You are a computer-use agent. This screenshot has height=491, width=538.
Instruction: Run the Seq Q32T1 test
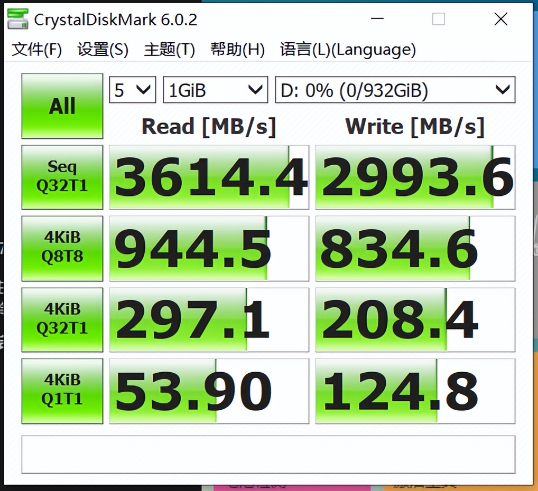pyautogui.click(x=62, y=177)
